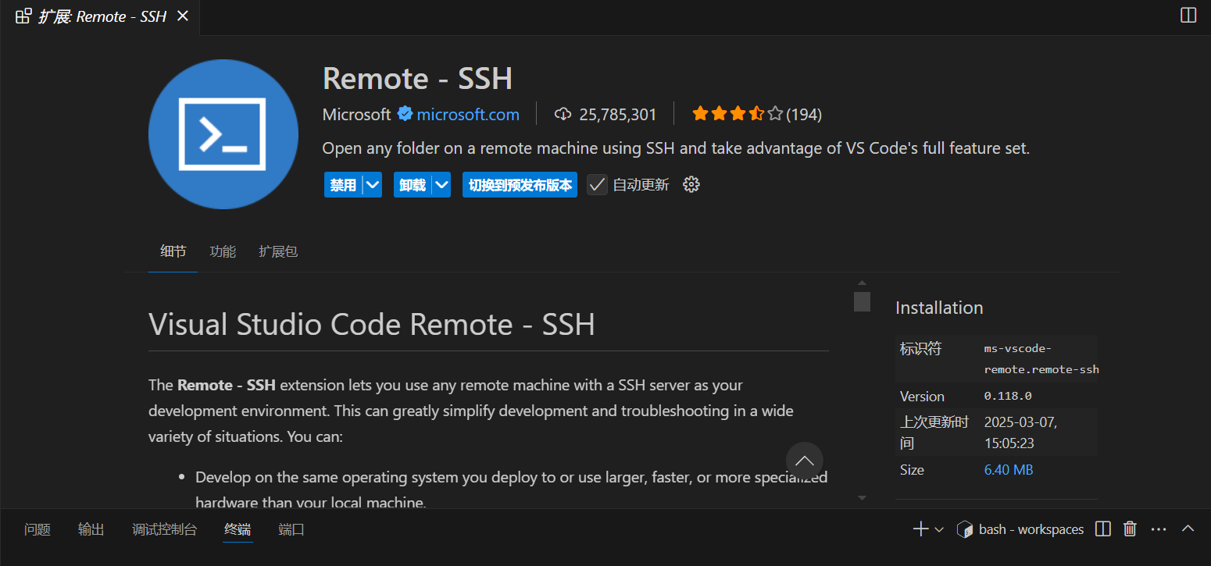Click the split editor layout icon
This screenshot has height=566, width=1211.
pyautogui.click(x=1188, y=16)
